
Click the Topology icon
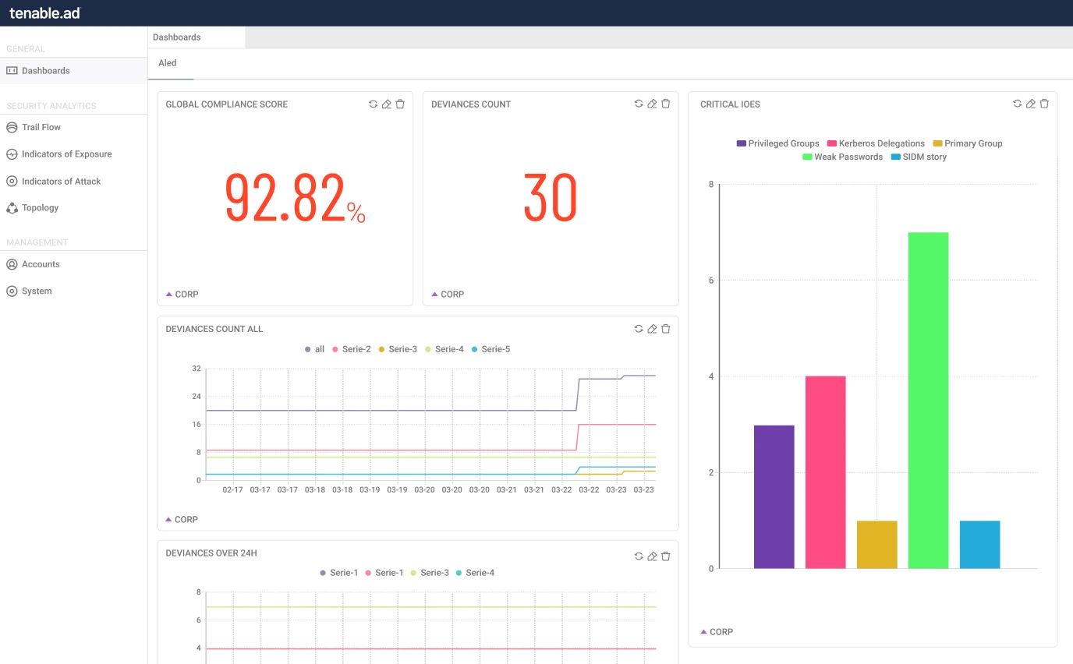point(12,208)
